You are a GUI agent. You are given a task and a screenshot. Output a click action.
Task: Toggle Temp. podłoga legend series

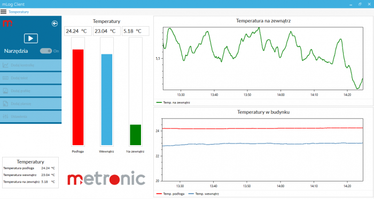coord(170,194)
